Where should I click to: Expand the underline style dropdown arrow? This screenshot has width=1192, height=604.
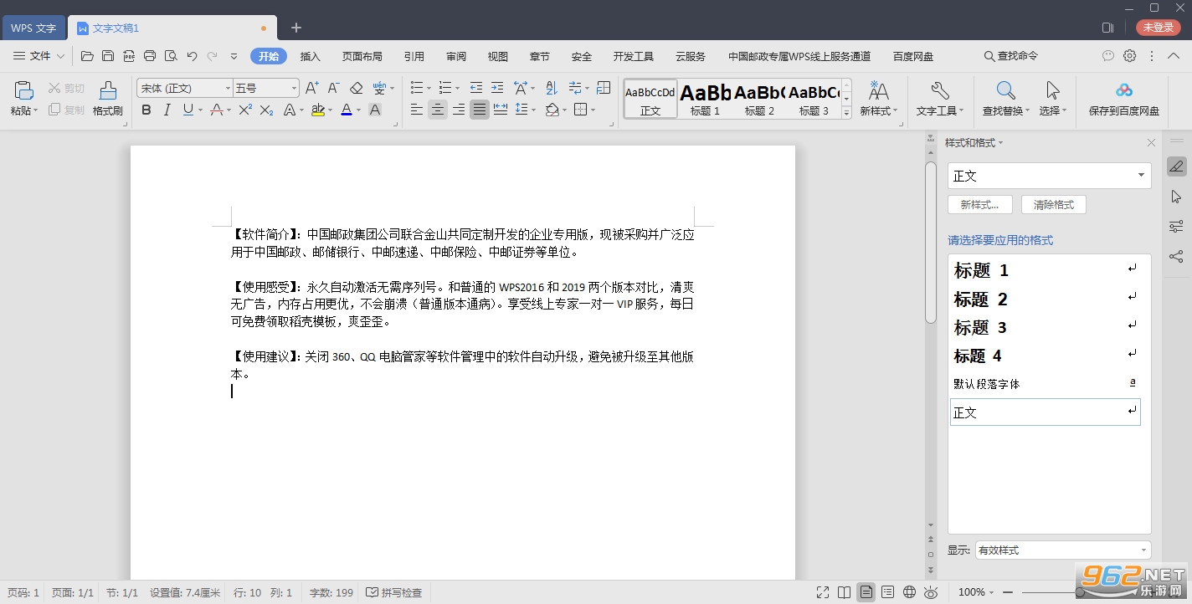point(199,110)
